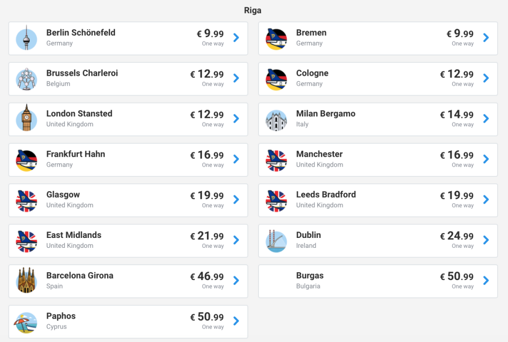Click the Brussels Atomium icon

pos(26,79)
